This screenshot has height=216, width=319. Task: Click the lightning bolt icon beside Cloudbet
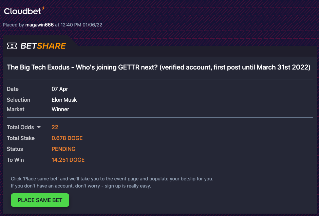(43, 8)
